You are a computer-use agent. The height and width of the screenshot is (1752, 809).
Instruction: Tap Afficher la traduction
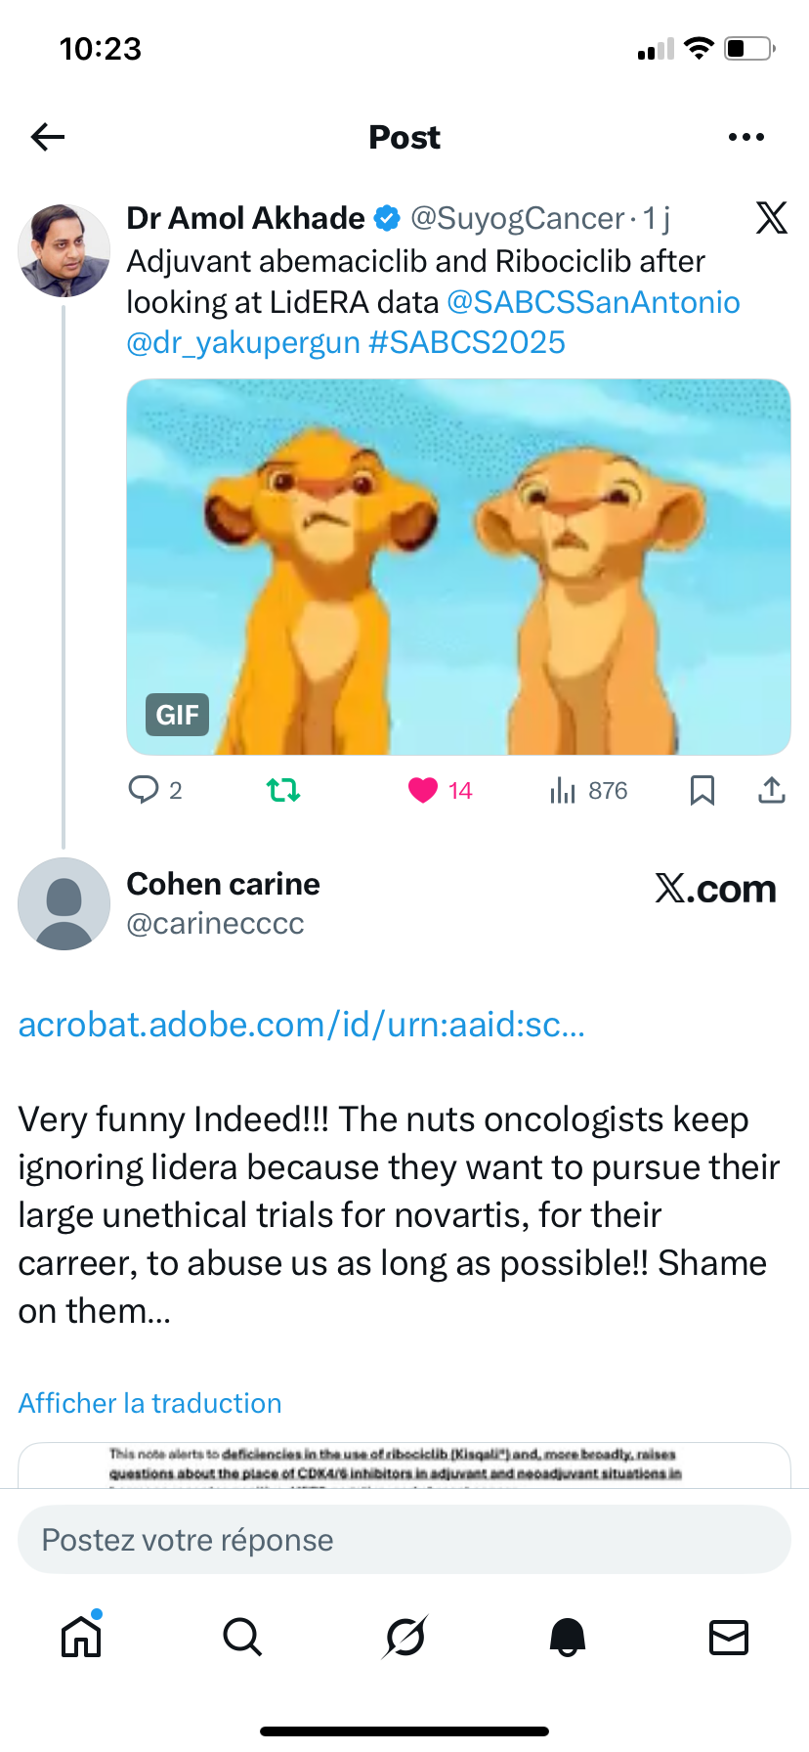(x=149, y=1403)
